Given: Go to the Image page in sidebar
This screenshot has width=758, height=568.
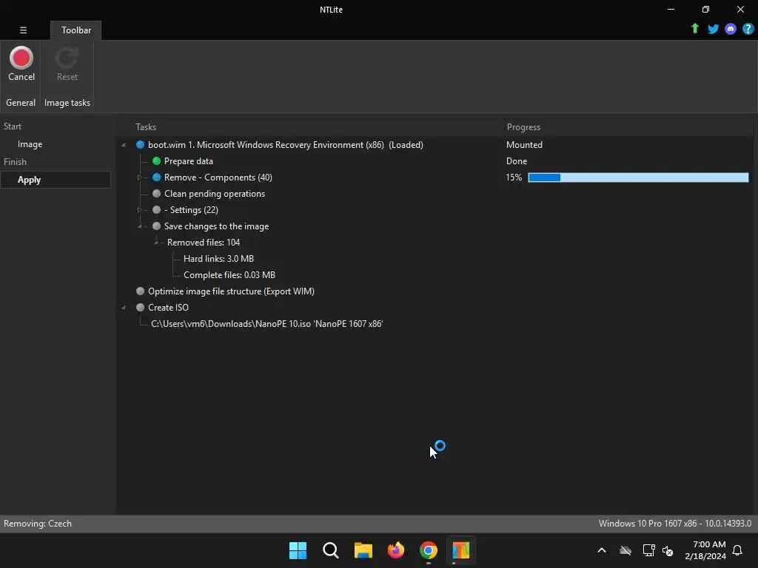Looking at the screenshot, I should [30, 144].
